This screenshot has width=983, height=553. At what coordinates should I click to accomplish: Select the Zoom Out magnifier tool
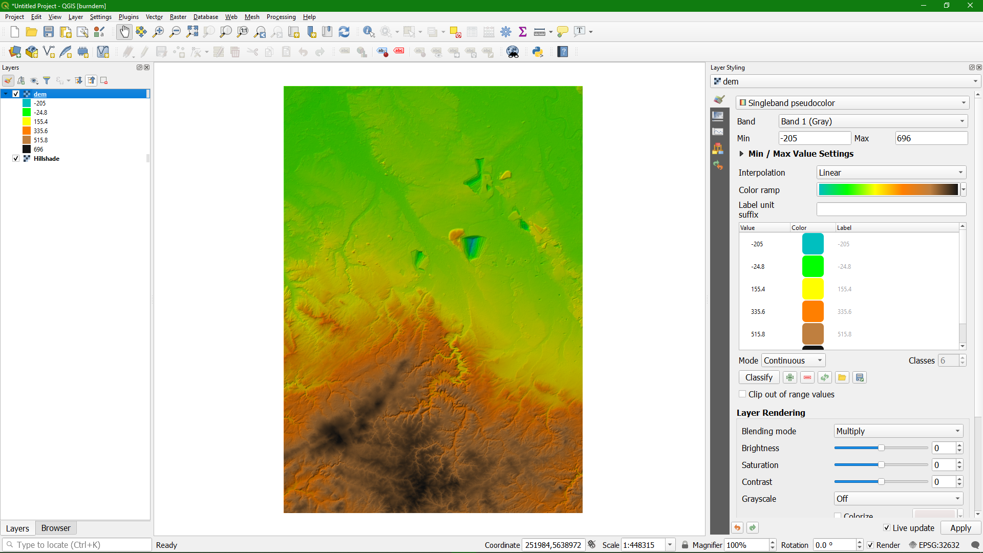tap(175, 32)
